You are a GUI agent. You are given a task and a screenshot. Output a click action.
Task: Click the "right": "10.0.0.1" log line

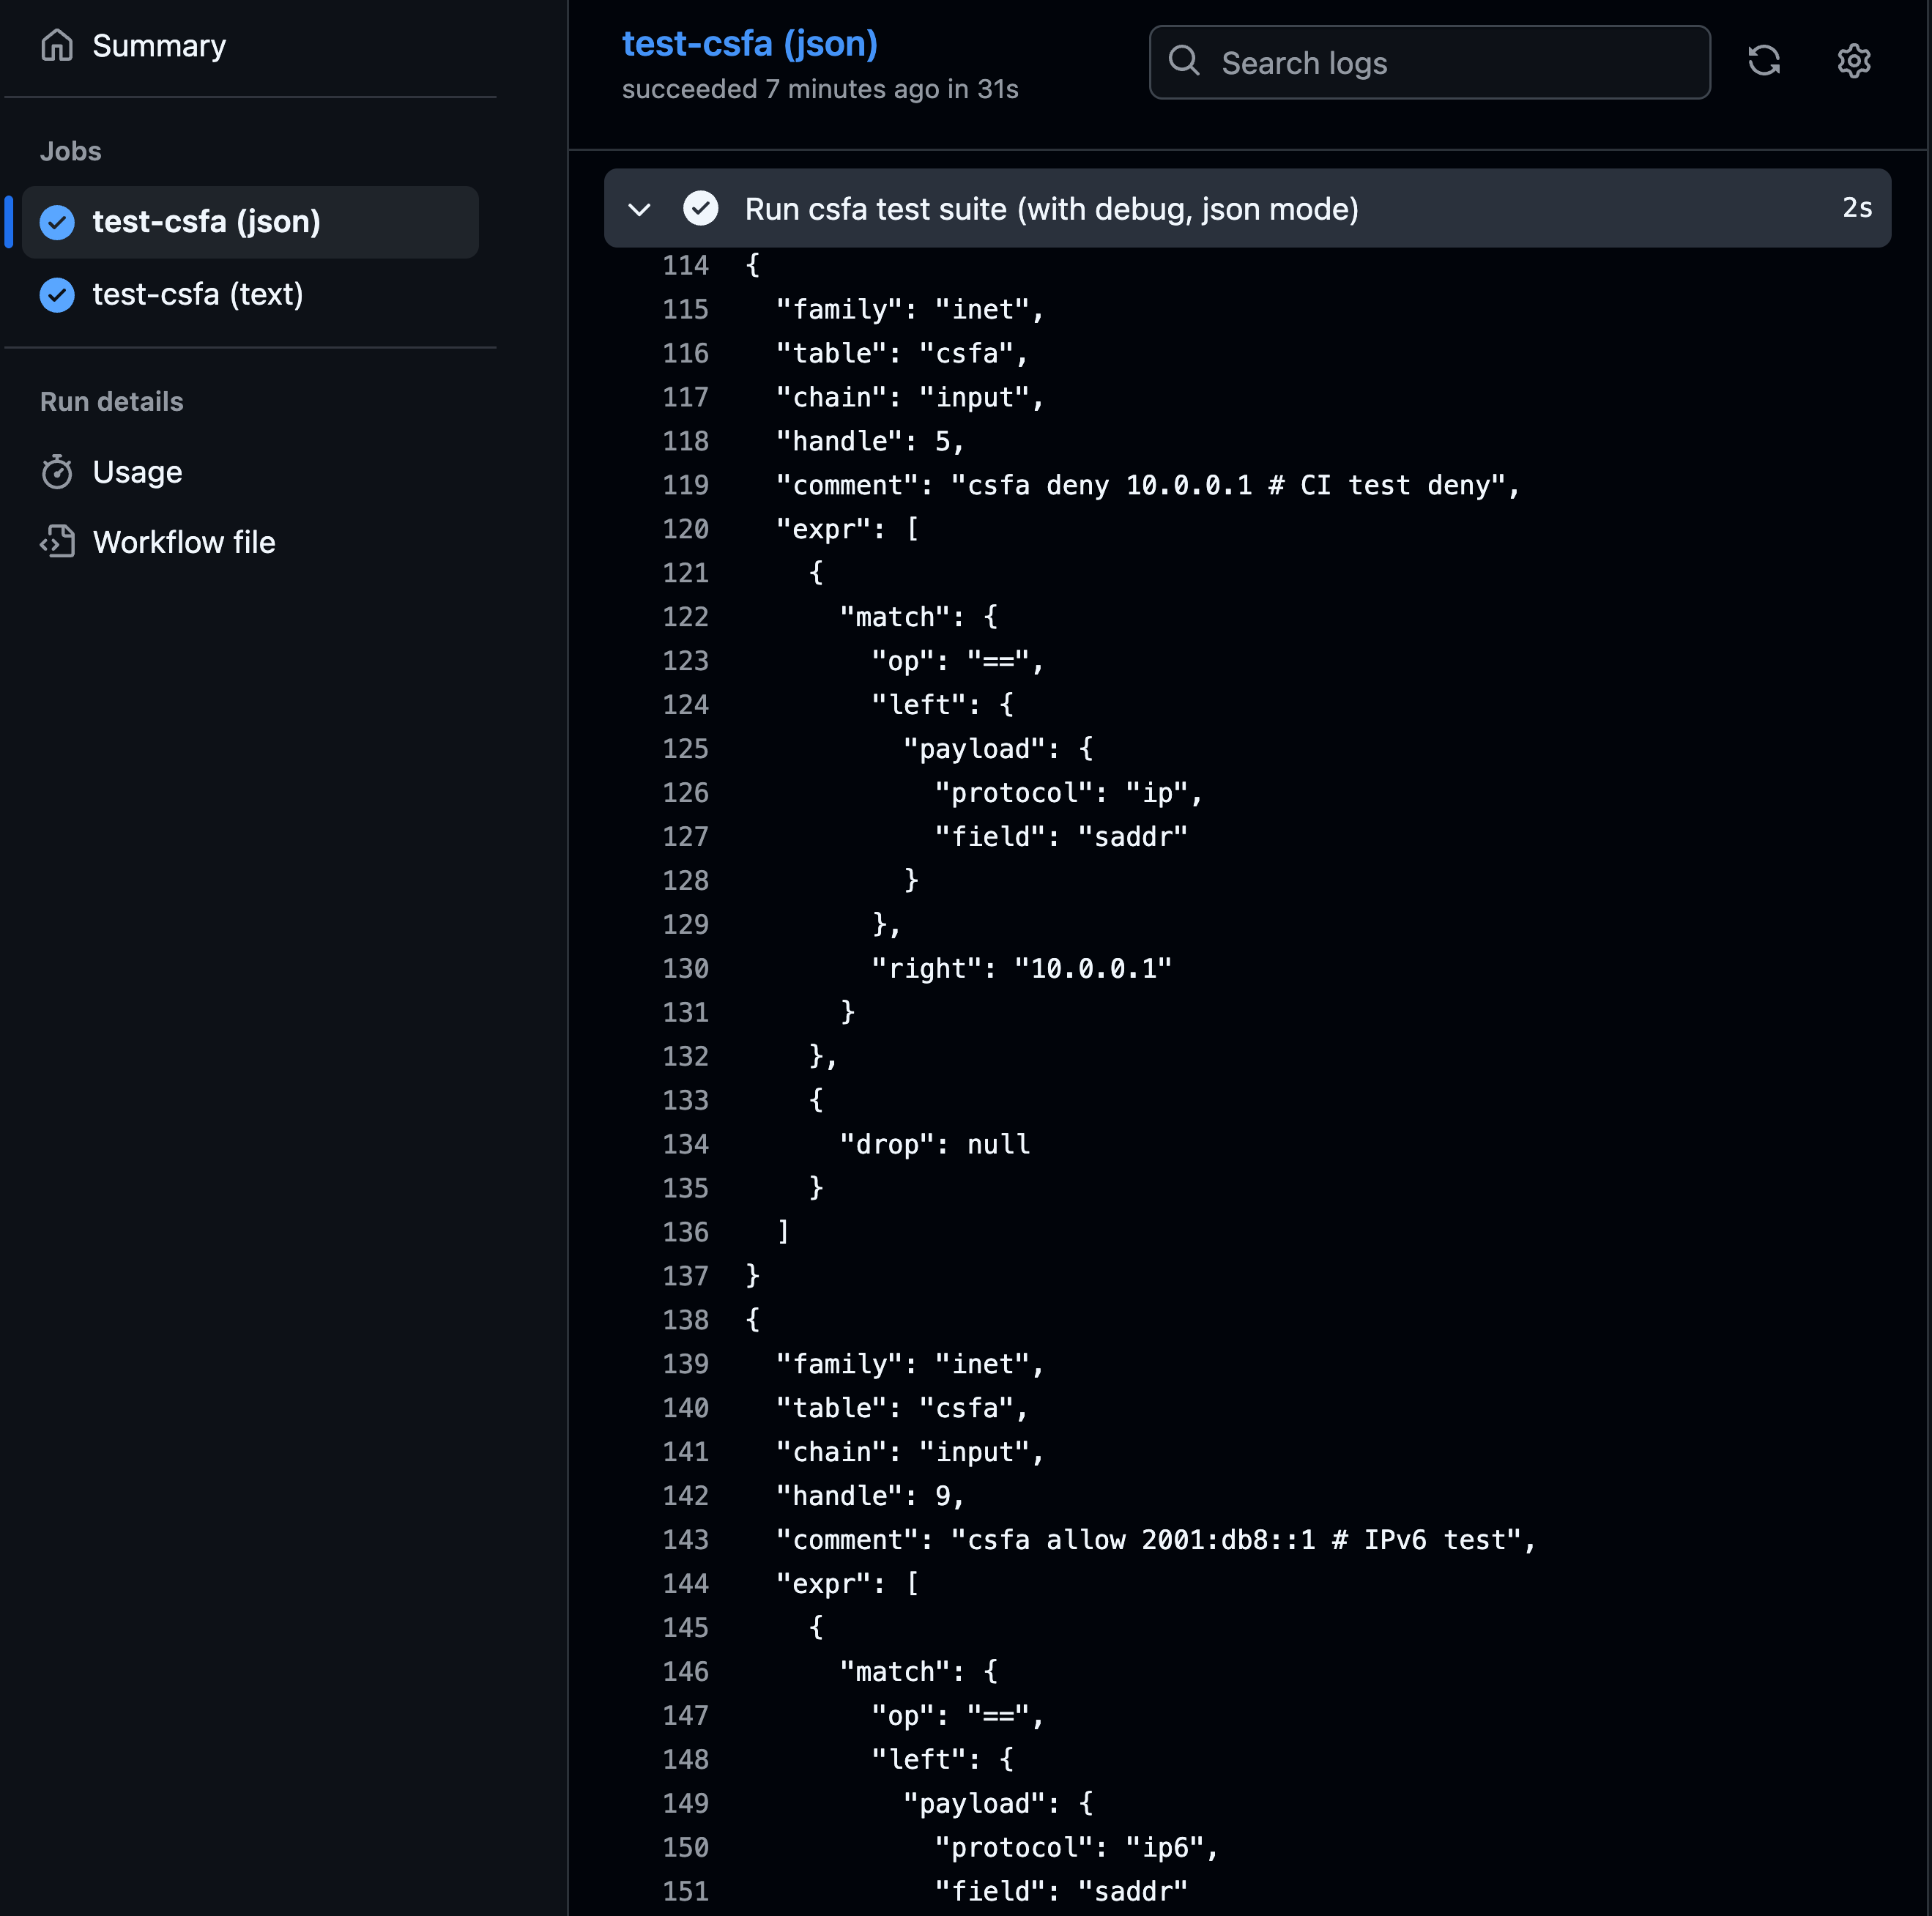1021,969
